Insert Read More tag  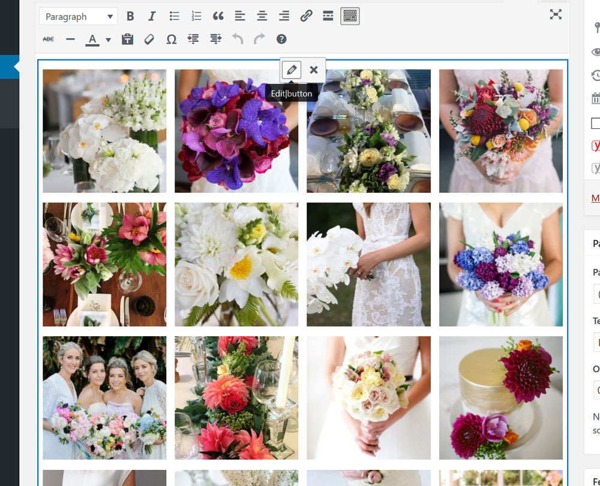328,16
